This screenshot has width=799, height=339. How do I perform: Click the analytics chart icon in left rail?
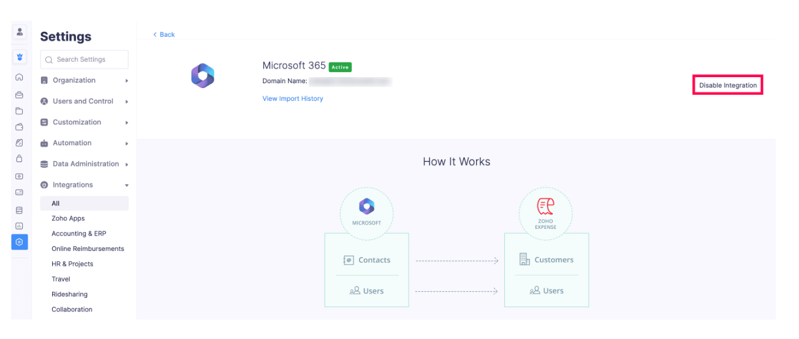(x=20, y=226)
